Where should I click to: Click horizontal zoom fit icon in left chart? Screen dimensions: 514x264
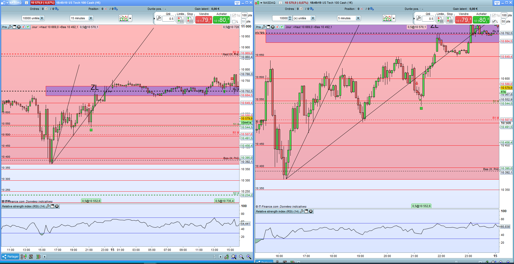pyautogui.click(x=234, y=257)
